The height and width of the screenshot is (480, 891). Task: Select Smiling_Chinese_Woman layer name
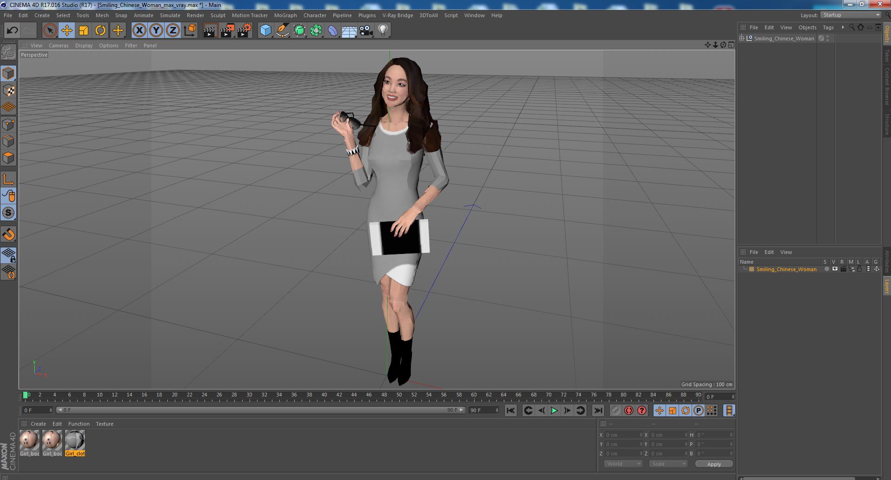click(x=786, y=269)
